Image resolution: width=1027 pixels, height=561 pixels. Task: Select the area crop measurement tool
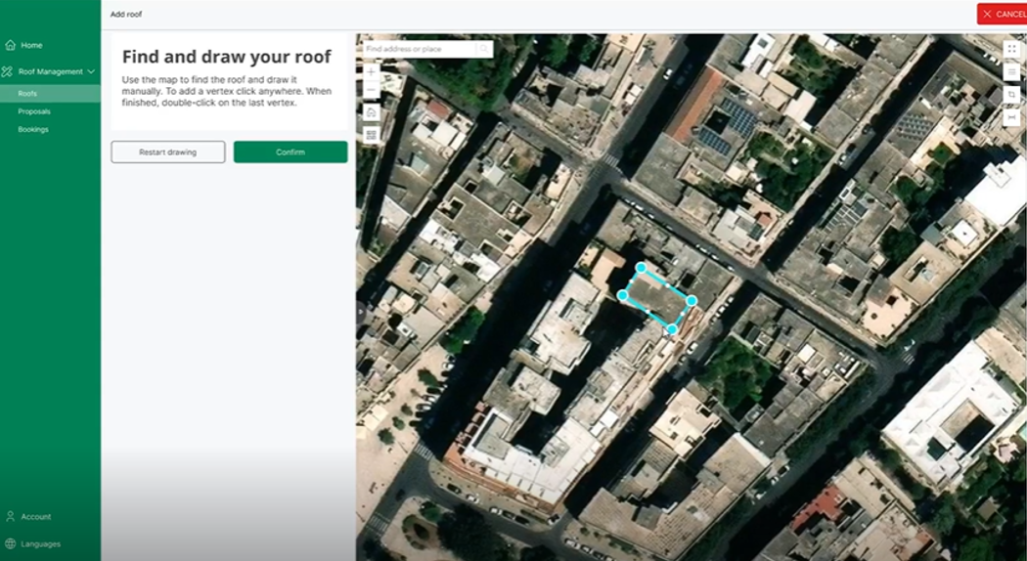click(1012, 94)
